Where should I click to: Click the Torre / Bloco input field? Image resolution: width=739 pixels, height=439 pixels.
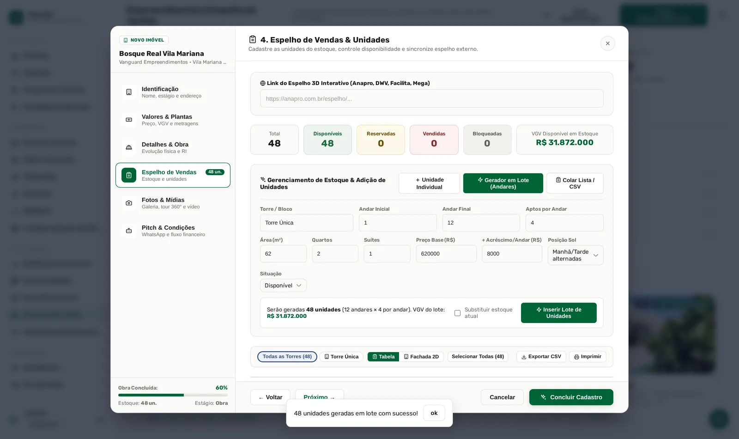tap(307, 223)
